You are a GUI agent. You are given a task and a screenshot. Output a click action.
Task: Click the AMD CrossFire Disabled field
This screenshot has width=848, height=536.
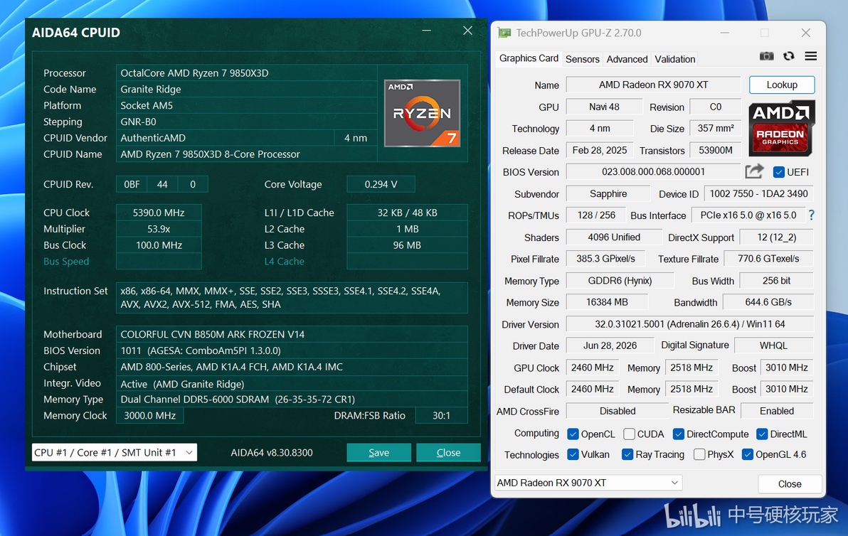click(x=617, y=411)
